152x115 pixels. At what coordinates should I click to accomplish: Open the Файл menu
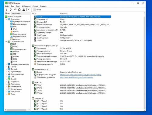[7, 6]
